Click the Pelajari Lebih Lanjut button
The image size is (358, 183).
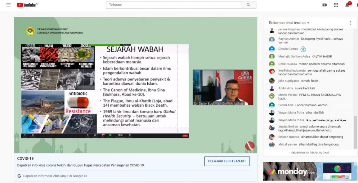pyautogui.click(x=227, y=161)
